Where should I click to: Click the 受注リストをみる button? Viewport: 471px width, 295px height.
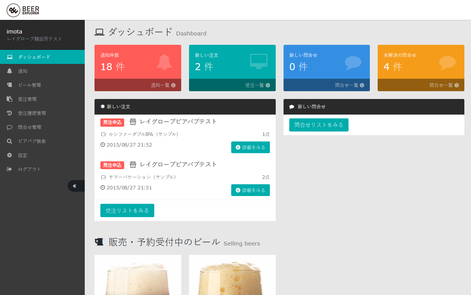(127, 210)
